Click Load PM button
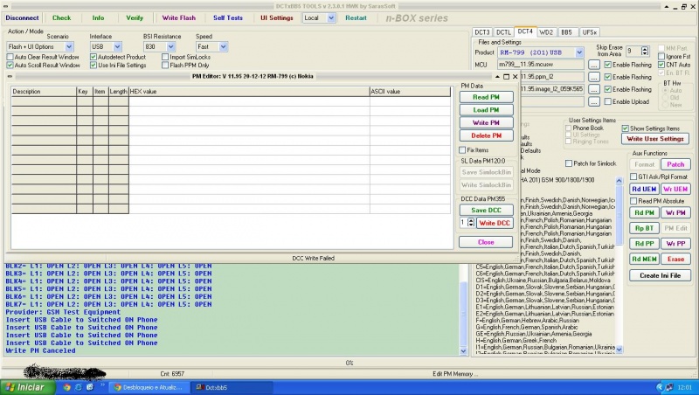Image resolution: width=699 pixels, height=395 pixels. [486, 109]
